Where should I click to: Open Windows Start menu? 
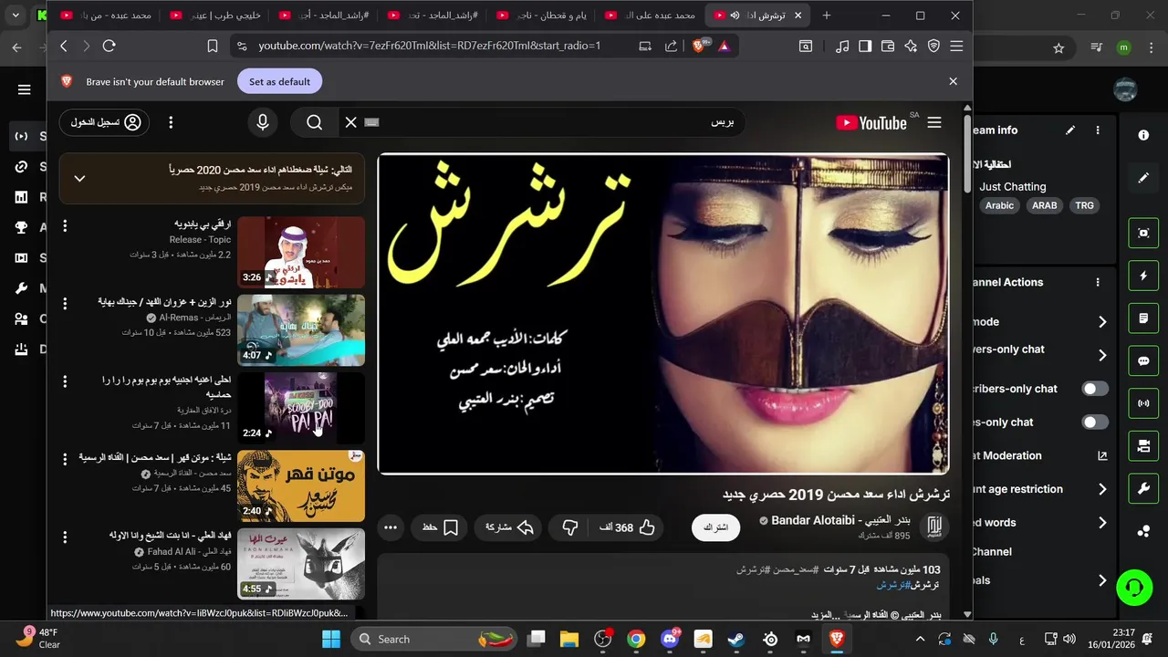[330, 639]
